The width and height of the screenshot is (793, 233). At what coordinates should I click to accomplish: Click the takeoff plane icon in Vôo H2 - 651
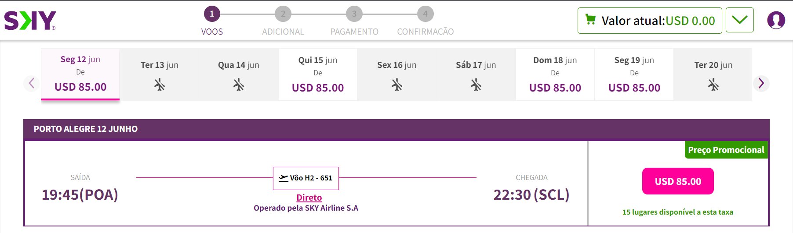pyautogui.click(x=284, y=178)
